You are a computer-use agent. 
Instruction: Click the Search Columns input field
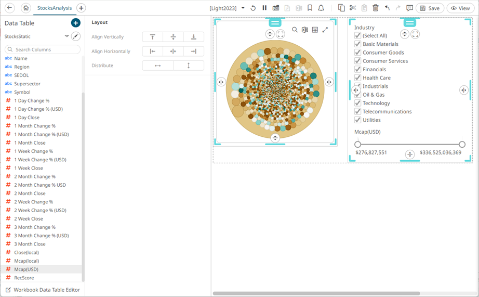pos(43,49)
